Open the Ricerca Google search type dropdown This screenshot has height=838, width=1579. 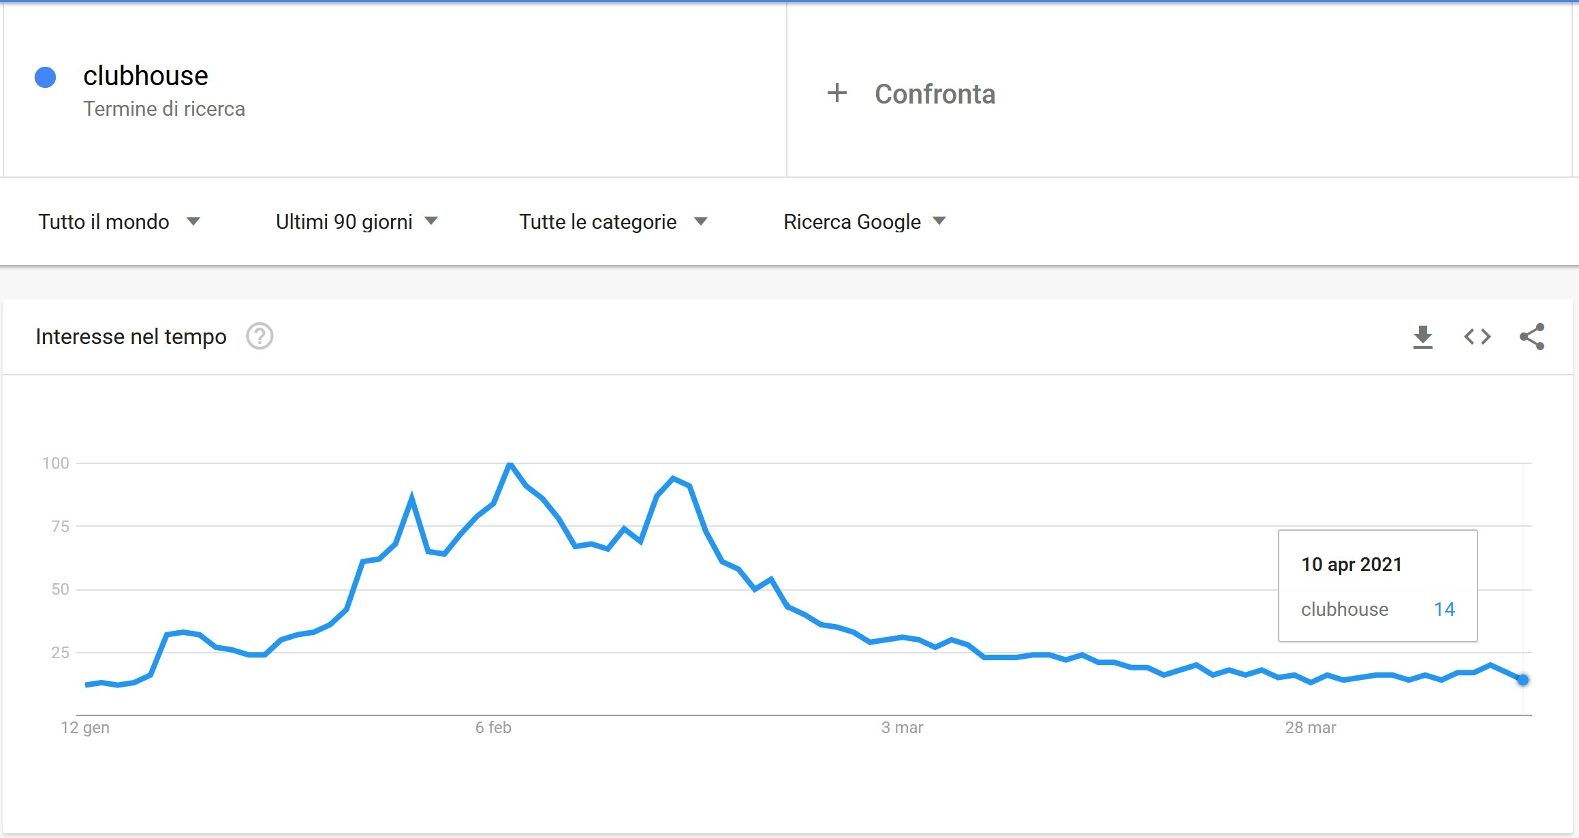pyautogui.click(x=865, y=221)
